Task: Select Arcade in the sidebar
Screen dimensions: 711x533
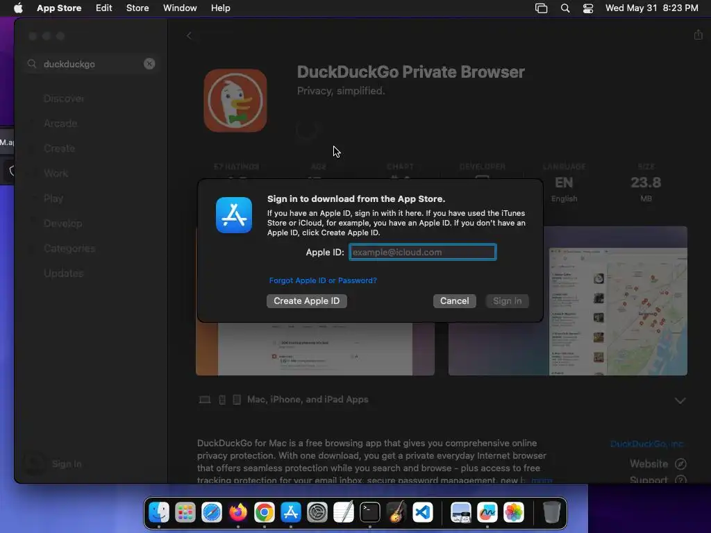Action: [x=60, y=124]
